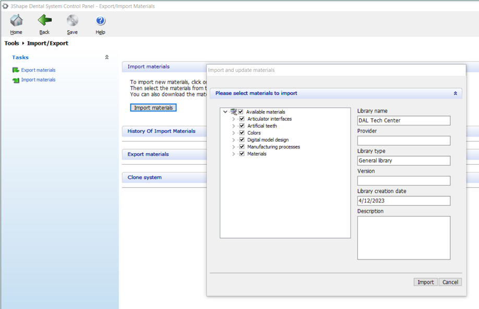Open Help with the question mark icon
Image resolution: width=479 pixels, height=309 pixels.
[x=101, y=21]
